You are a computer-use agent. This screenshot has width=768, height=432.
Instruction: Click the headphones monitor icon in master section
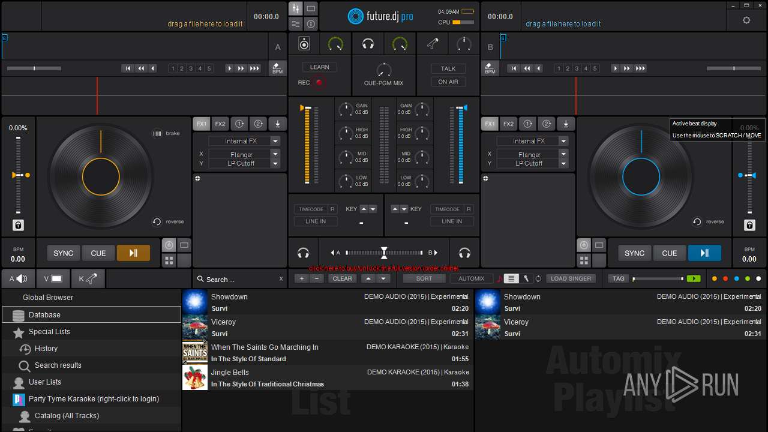368,43
